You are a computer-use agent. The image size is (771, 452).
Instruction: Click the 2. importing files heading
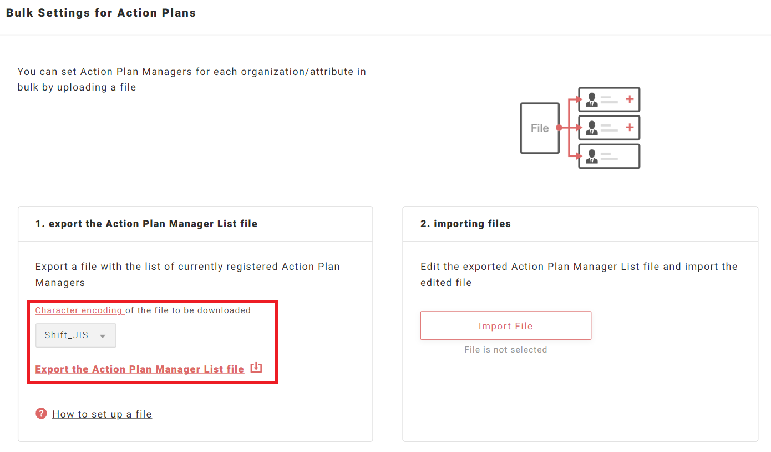click(x=465, y=224)
